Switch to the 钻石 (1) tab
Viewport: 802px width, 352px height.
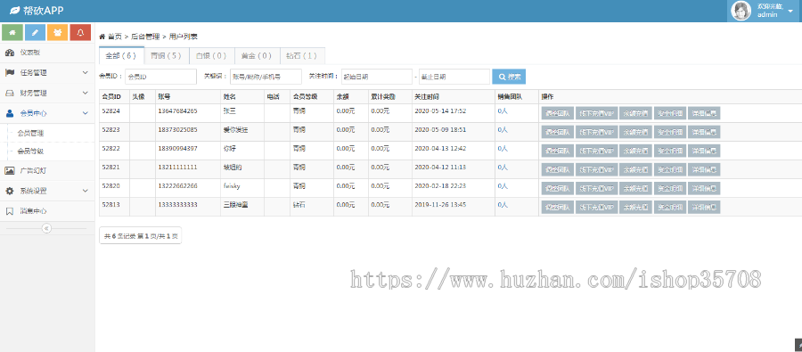coord(302,55)
